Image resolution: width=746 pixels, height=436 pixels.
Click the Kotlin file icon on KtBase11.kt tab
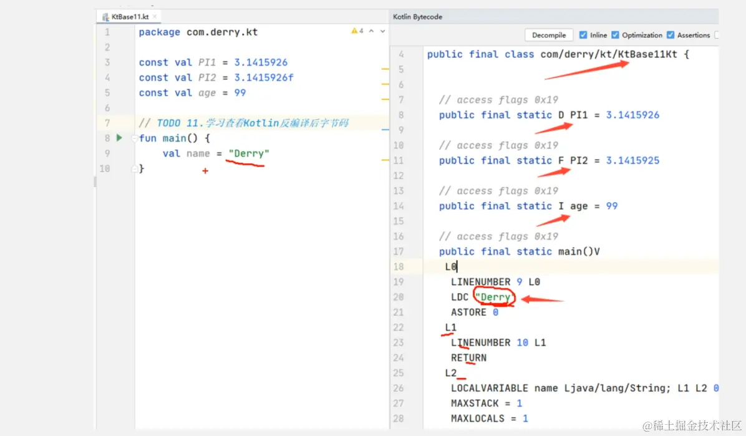click(105, 17)
